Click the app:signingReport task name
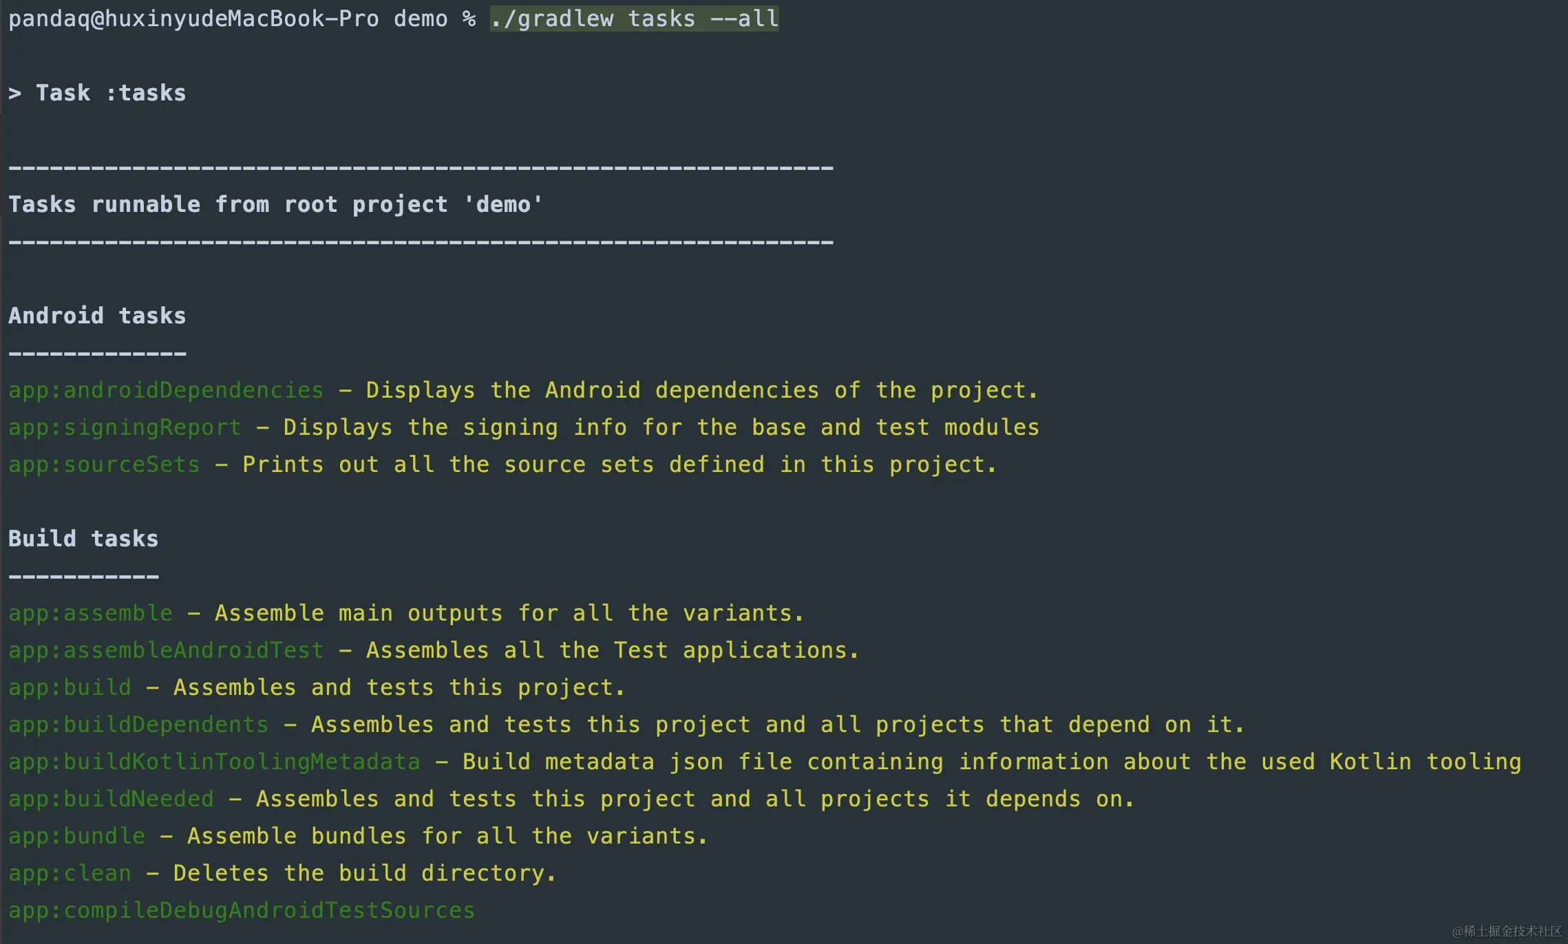Image resolution: width=1568 pixels, height=944 pixels. pyautogui.click(x=125, y=427)
